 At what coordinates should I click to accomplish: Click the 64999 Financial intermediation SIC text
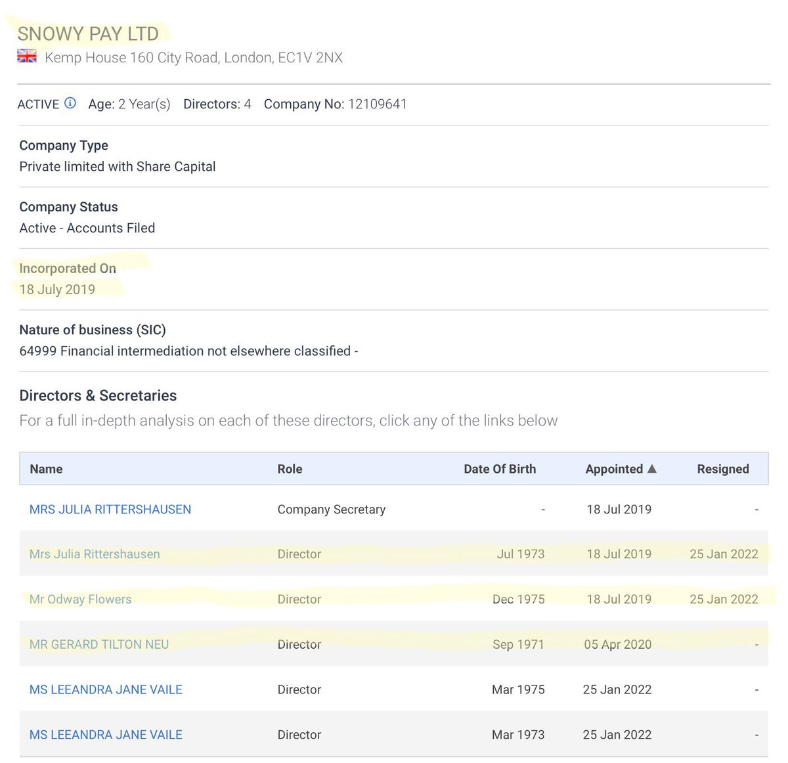point(188,351)
